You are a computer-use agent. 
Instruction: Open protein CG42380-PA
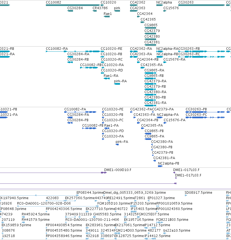(162, 142)
